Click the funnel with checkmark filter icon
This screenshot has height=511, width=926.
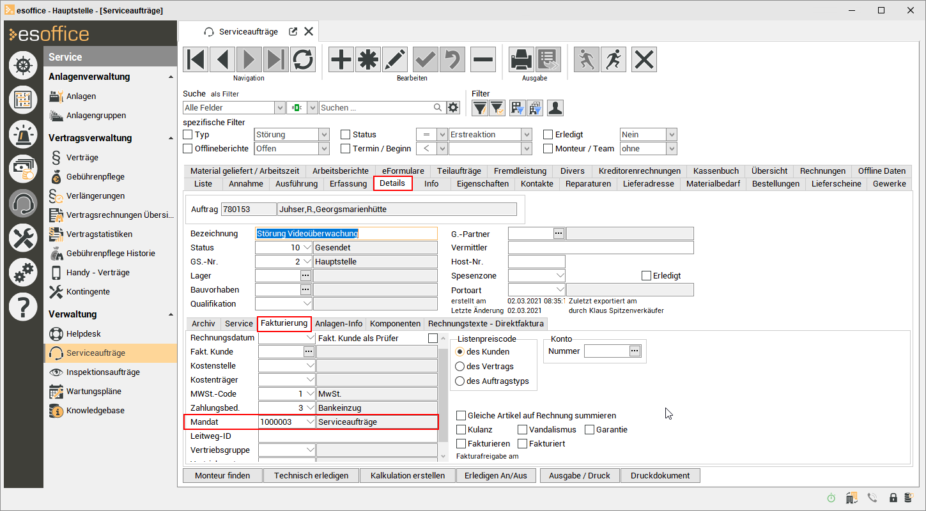pos(497,108)
